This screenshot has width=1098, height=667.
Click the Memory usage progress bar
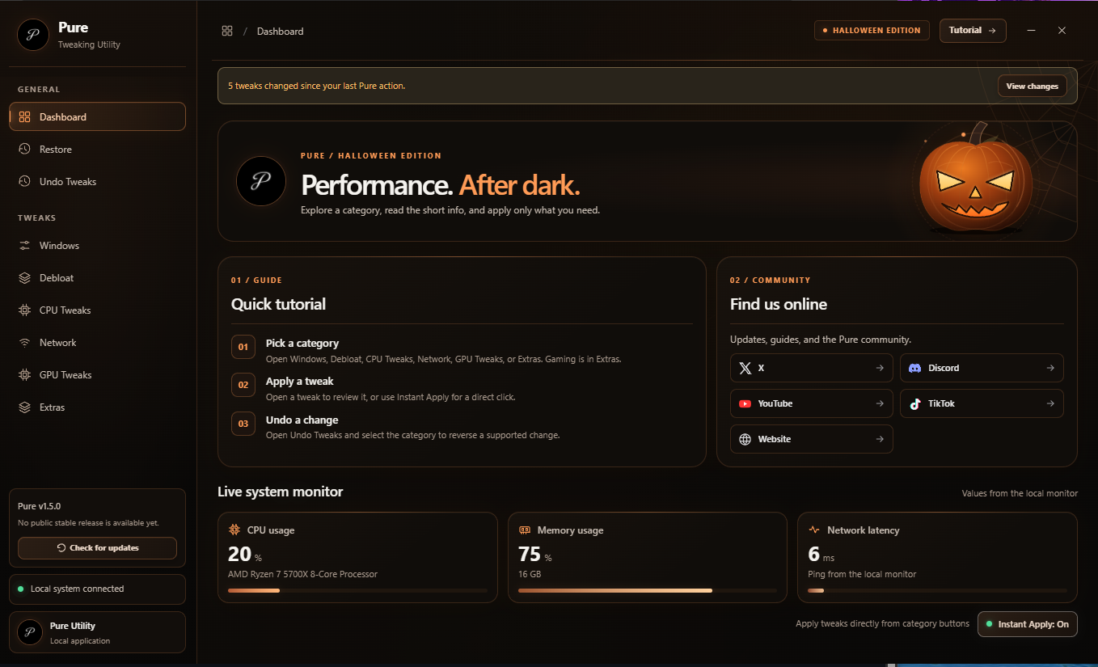click(x=648, y=591)
